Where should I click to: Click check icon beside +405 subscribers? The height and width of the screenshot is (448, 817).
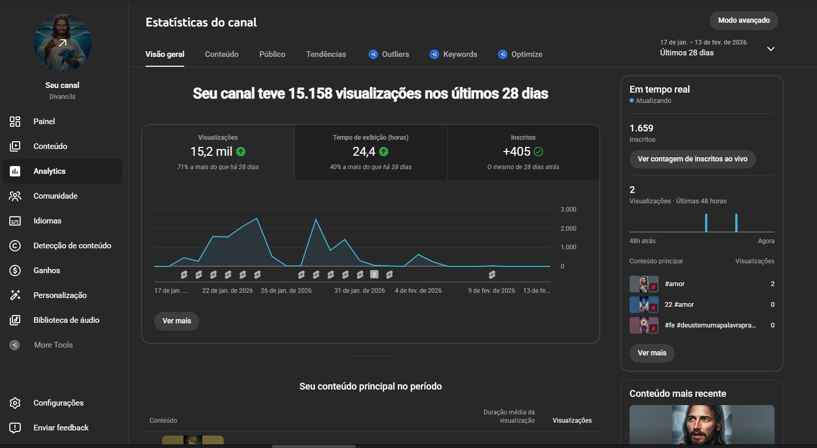click(538, 152)
